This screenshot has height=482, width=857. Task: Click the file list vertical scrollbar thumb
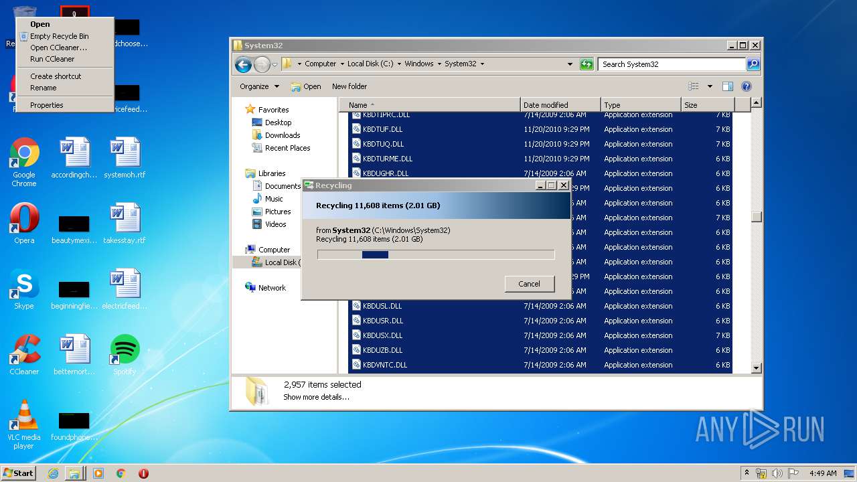point(757,217)
